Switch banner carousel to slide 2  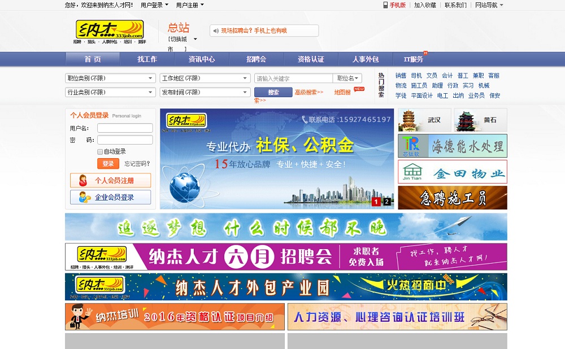(x=386, y=202)
